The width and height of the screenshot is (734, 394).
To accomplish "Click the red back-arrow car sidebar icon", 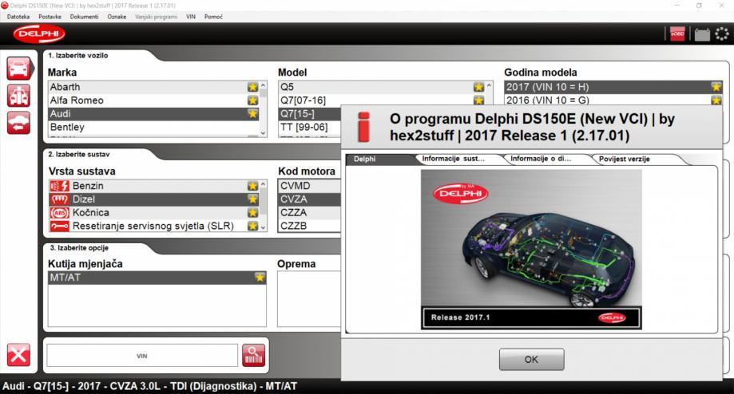I will tap(18, 123).
